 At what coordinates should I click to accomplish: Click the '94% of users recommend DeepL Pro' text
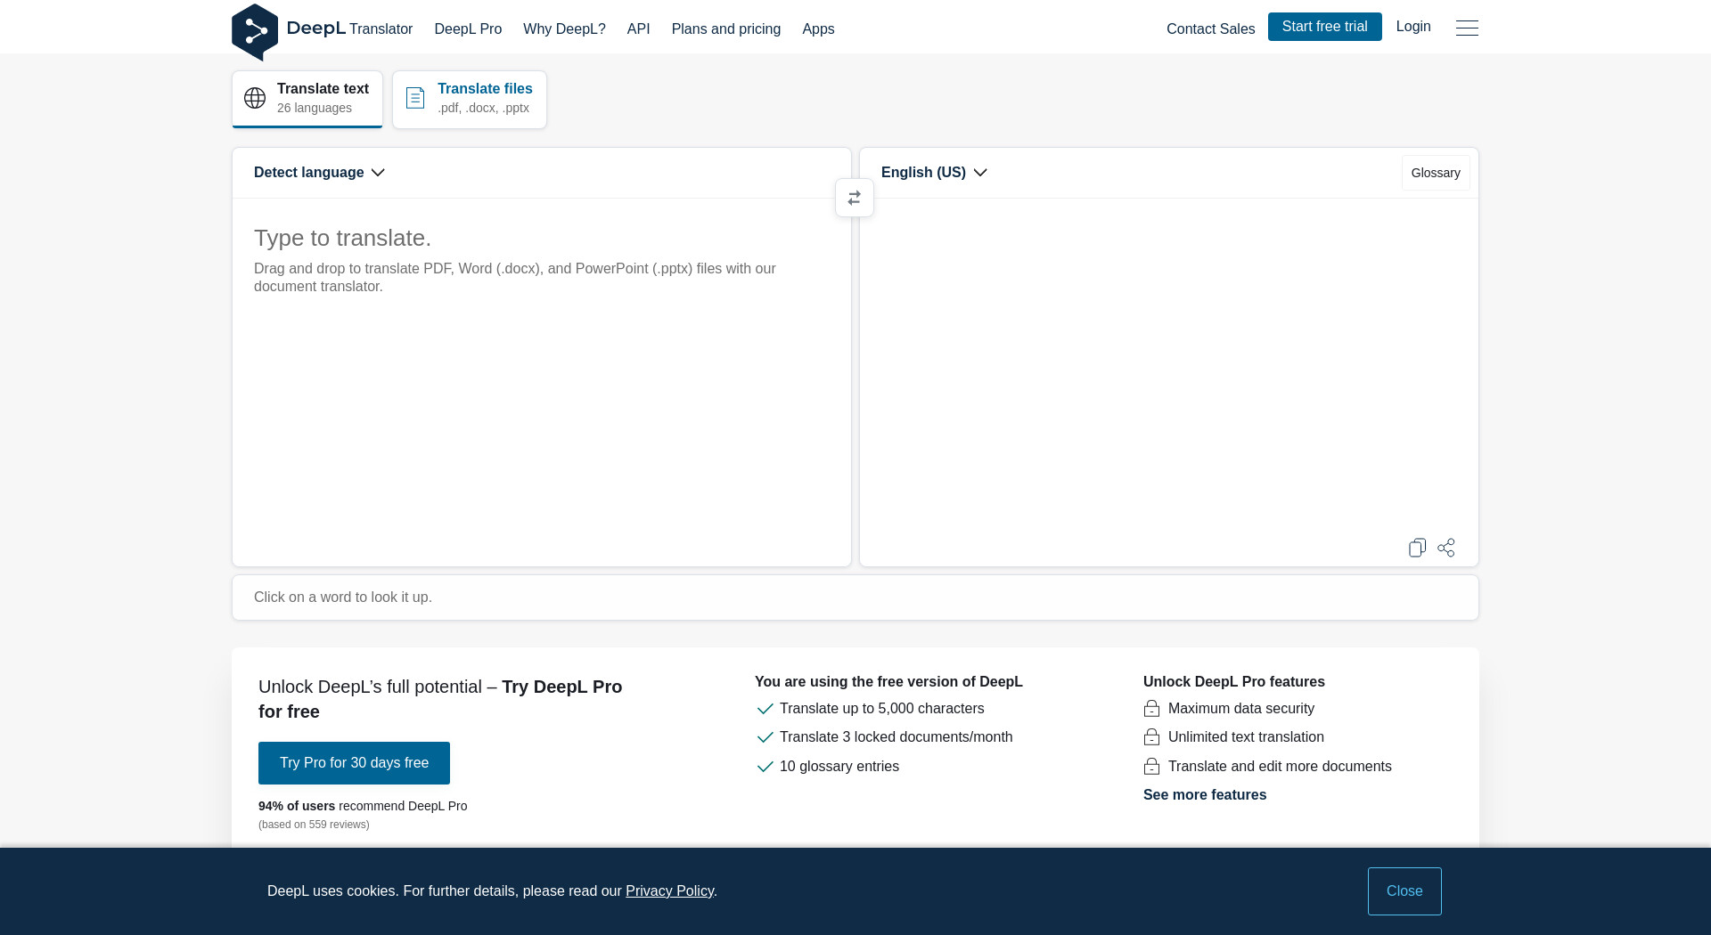point(363,806)
